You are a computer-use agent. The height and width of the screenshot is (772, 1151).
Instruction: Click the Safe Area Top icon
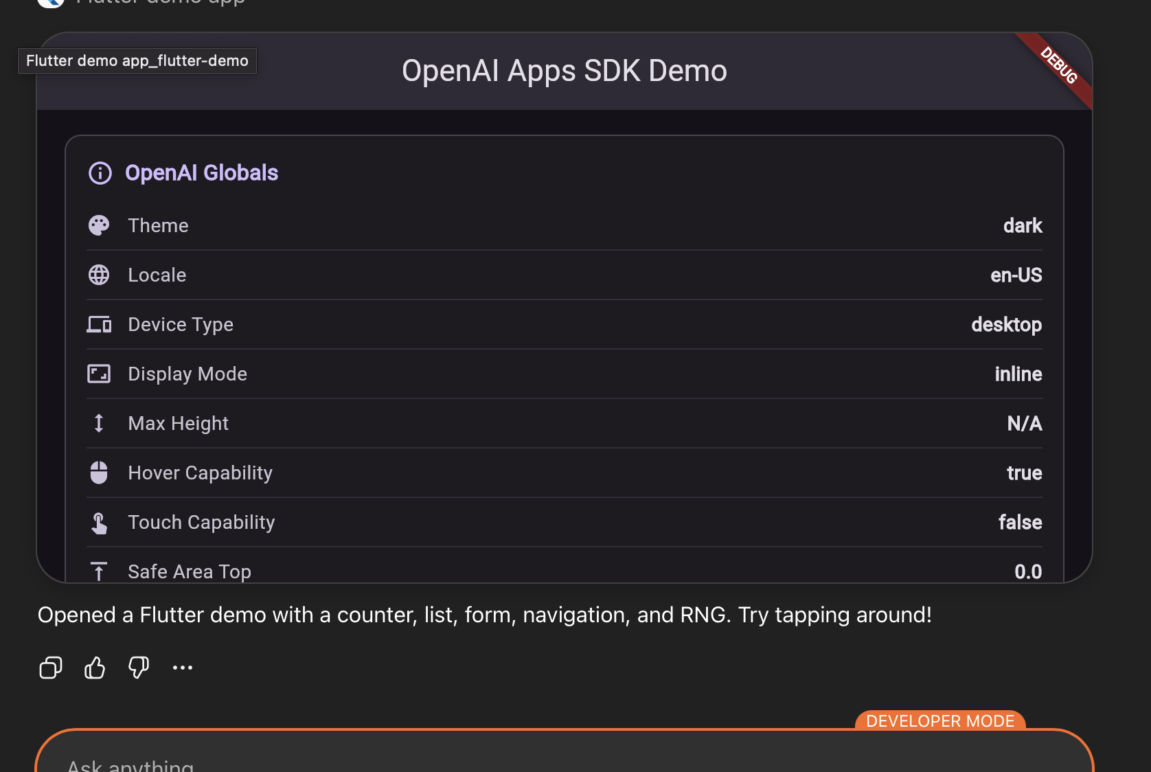tap(100, 571)
